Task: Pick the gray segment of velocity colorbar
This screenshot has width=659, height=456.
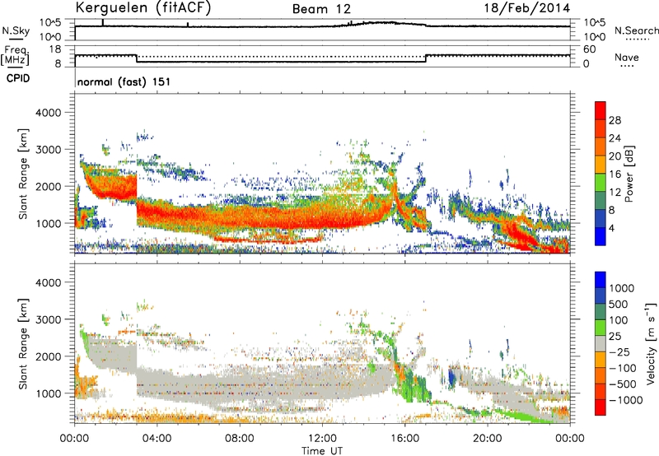Action: pos(601,343)
